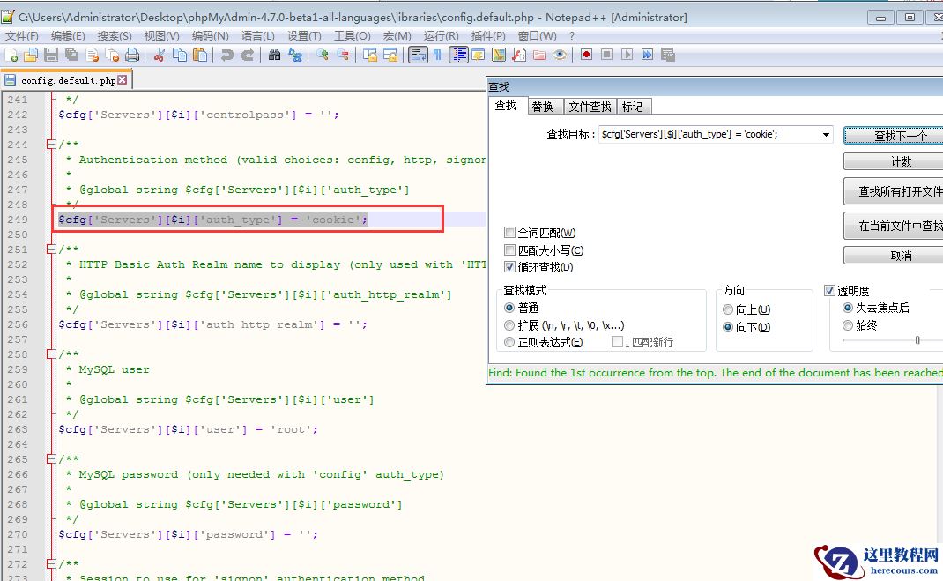Open the 编码(N) menu

[210, 35]
